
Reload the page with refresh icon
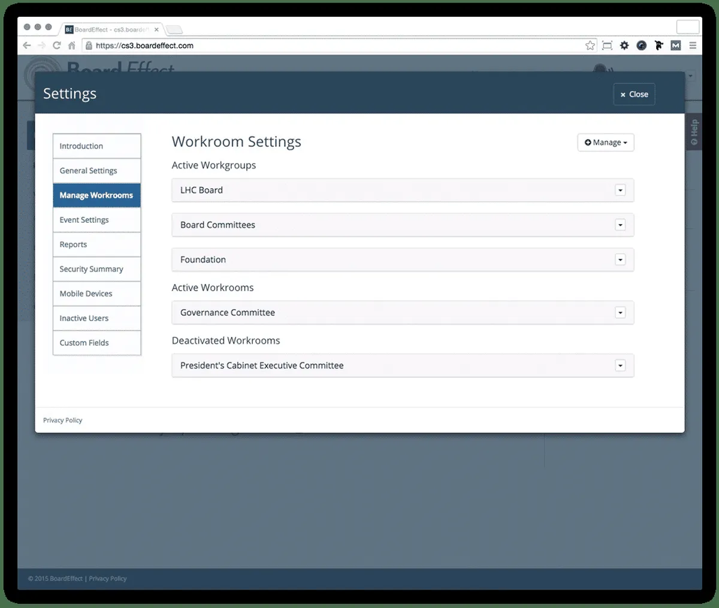click(x=57, y=46)
